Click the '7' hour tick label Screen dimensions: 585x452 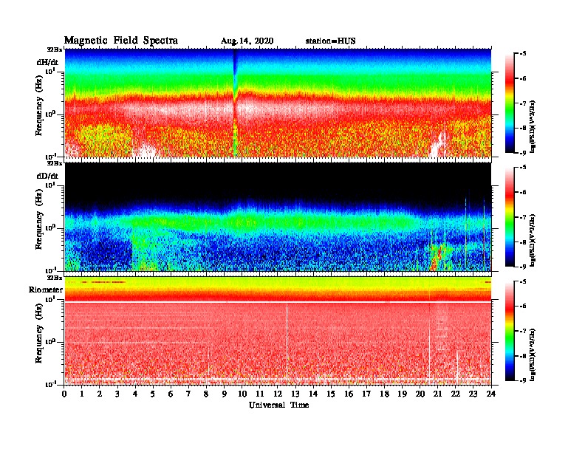coord(189,394)
